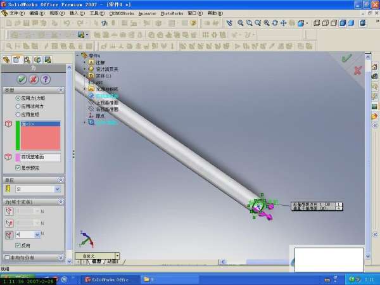This screenshot has width=380, height=285.
Task: Open the COSMOSWorks menu
Action: (122, 13)
